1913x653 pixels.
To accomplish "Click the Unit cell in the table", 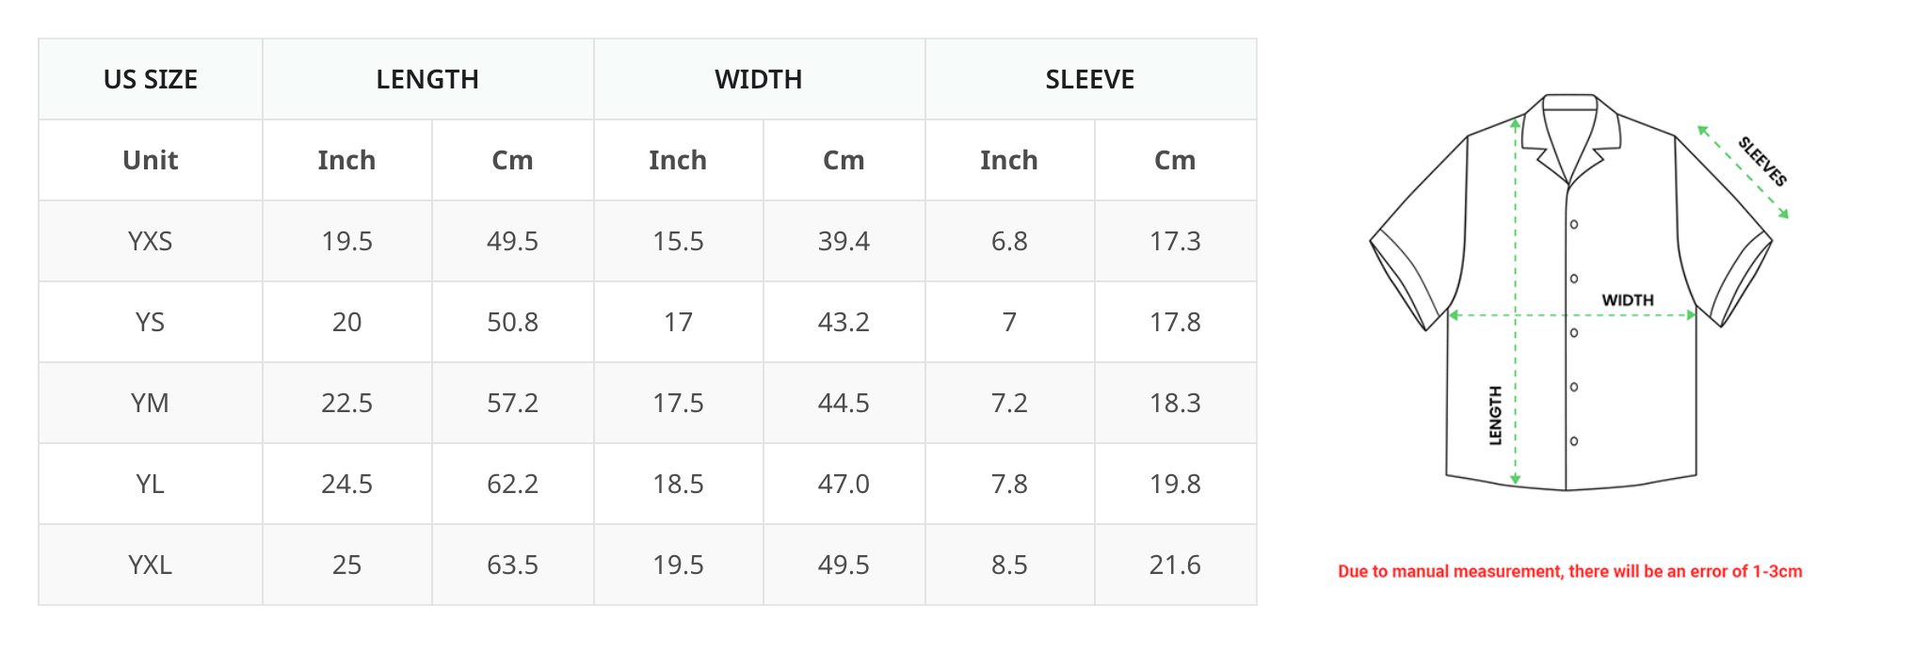I will [151, 160].
